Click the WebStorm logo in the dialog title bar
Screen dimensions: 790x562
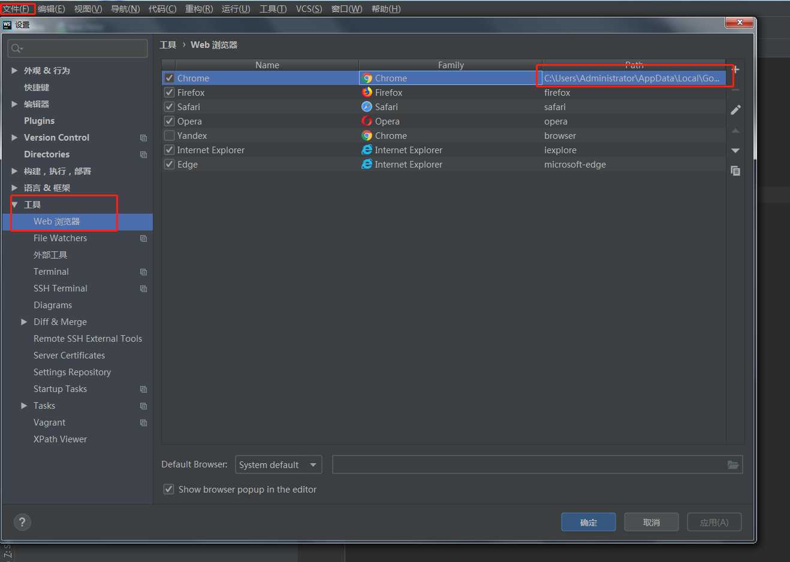click(7, 25)
